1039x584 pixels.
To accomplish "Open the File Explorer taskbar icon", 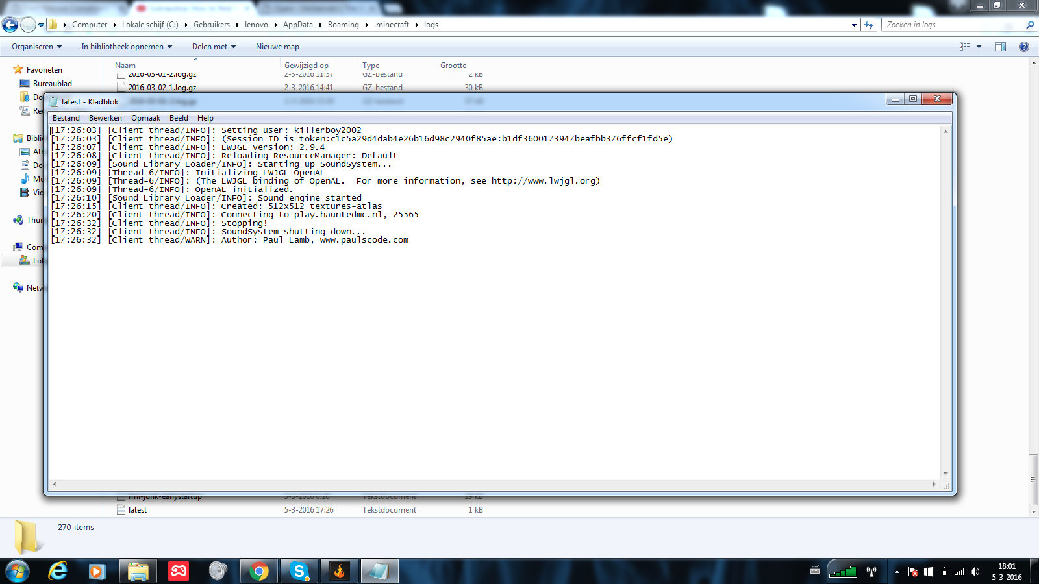I will pyautogui.click(x=138, y=571).
